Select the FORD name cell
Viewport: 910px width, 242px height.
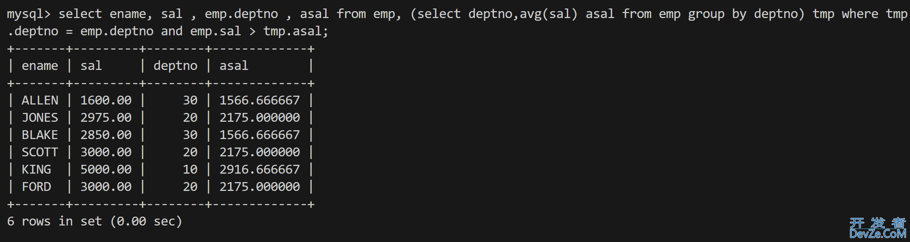36,187
